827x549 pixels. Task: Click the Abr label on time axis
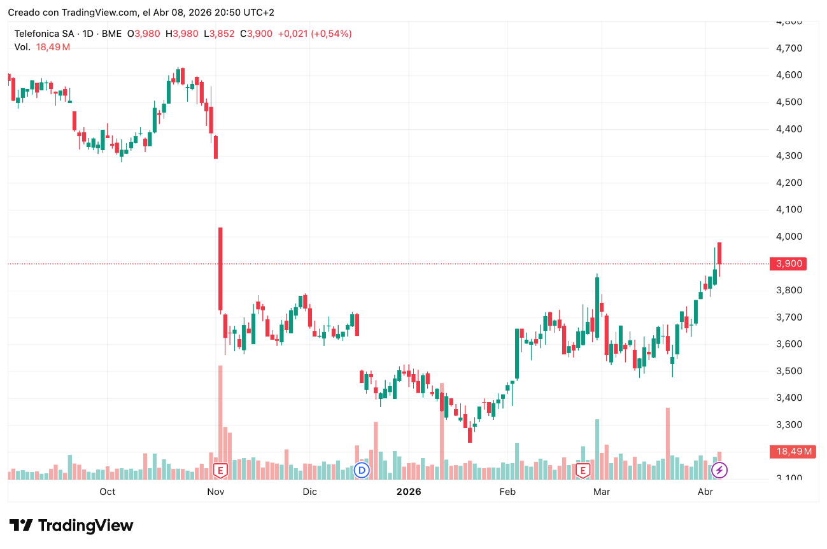[705, 492]
